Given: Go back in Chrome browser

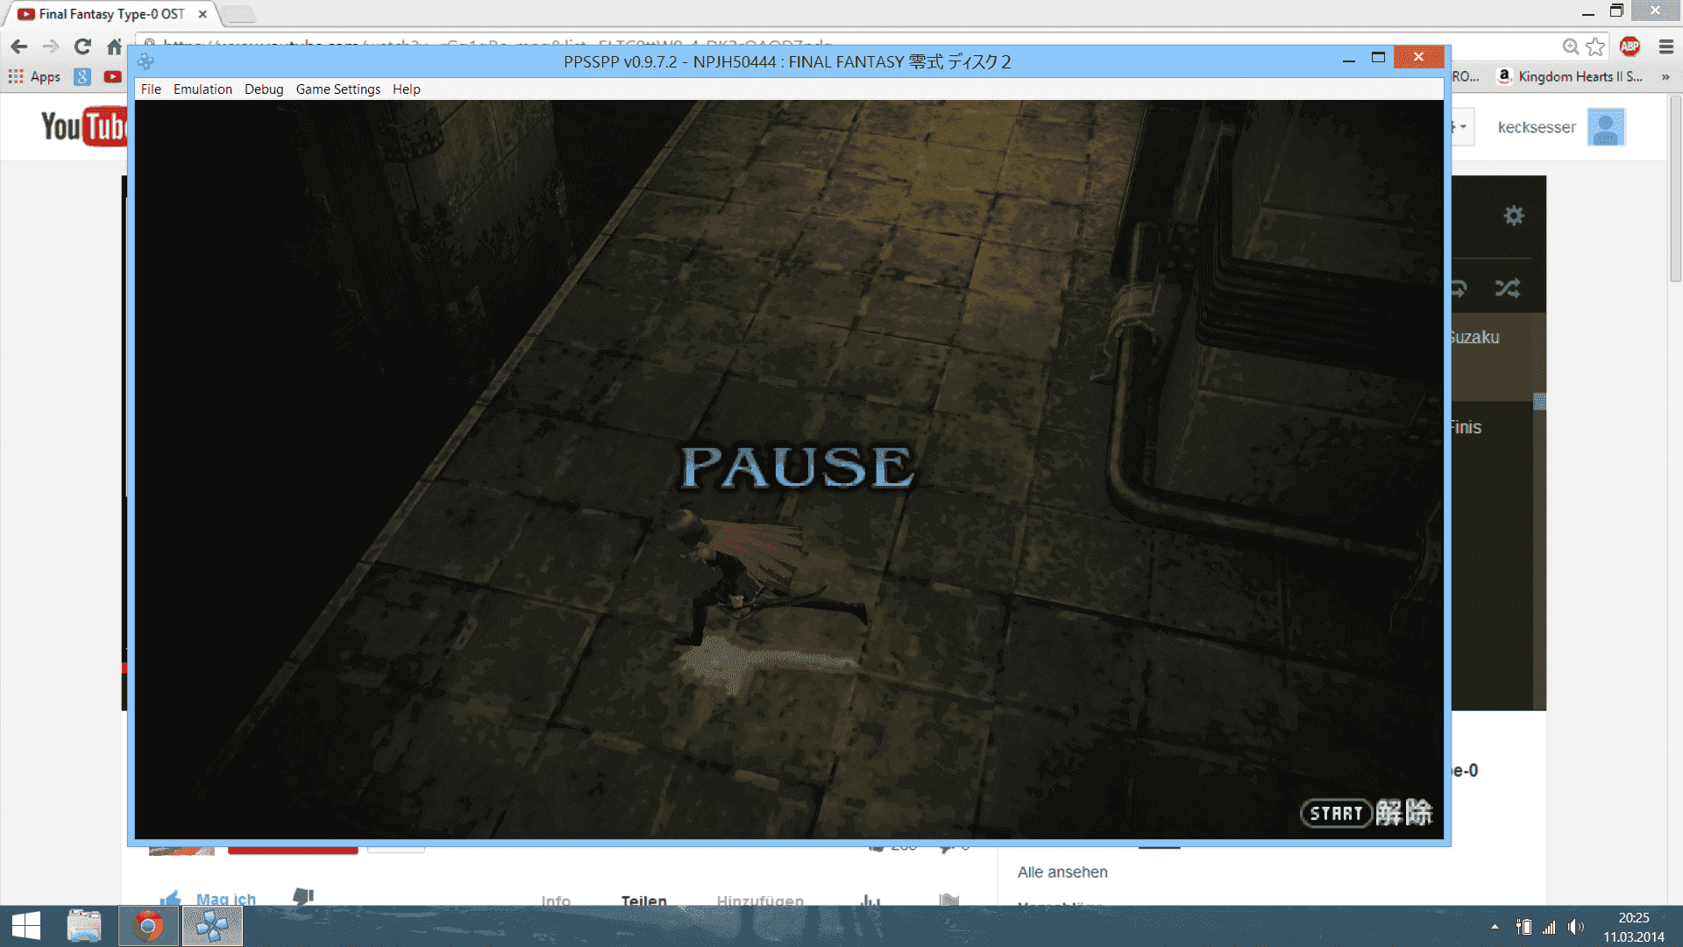Looking at the screenshot, I should tap(19, 46).
